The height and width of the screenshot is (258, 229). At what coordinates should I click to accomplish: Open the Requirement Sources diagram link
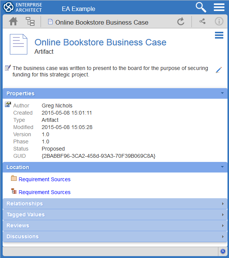pos(44,192)
